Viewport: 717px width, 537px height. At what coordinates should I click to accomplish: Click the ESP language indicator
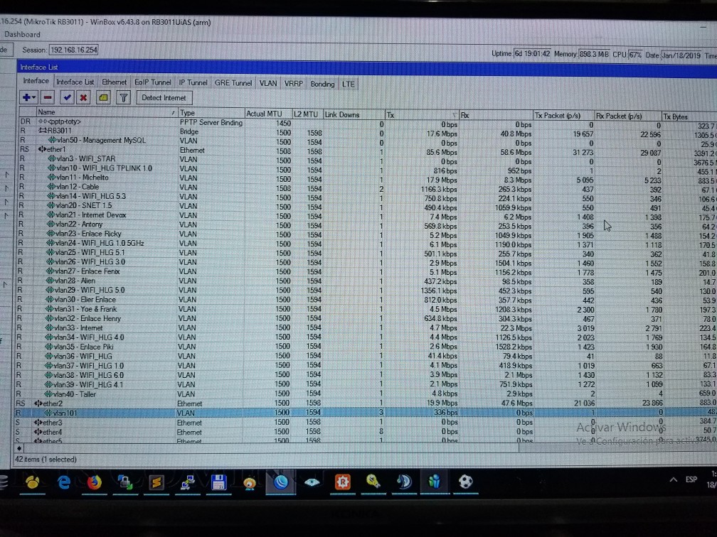[691, 479]
